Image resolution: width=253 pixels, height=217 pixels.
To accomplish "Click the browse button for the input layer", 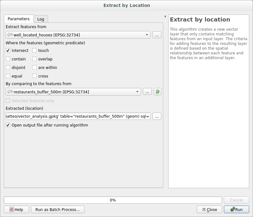I will pos(157,35).
